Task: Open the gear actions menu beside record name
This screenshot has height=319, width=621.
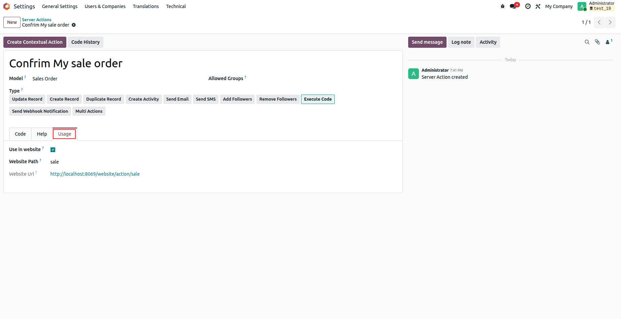Action: 74,25
